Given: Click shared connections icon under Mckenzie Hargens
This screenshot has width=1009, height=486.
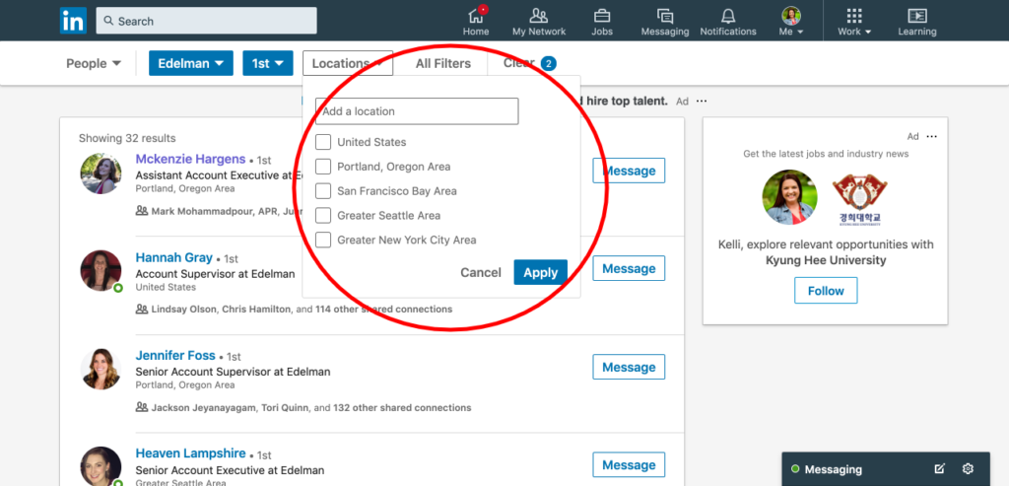Looking at the screenshot, I should (x=142, y=211).
